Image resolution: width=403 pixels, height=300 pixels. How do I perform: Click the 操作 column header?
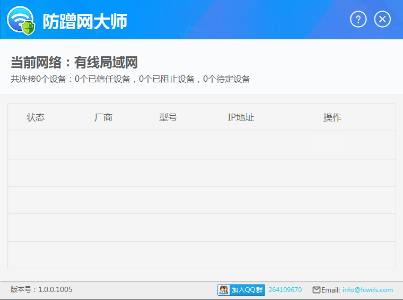click(x=332, y=117)
